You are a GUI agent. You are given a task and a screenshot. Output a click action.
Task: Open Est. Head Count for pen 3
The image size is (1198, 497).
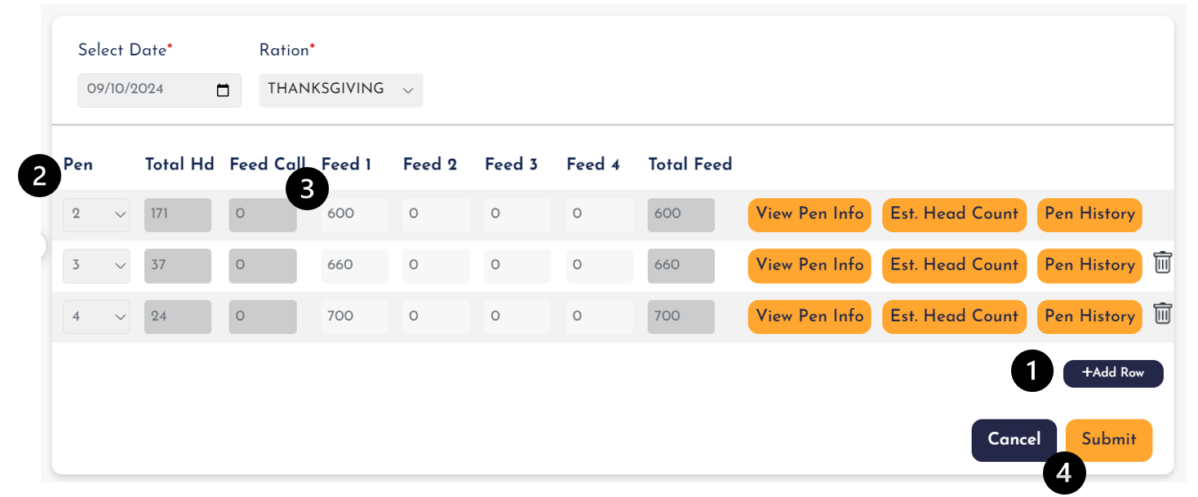[x=954, y=266]
